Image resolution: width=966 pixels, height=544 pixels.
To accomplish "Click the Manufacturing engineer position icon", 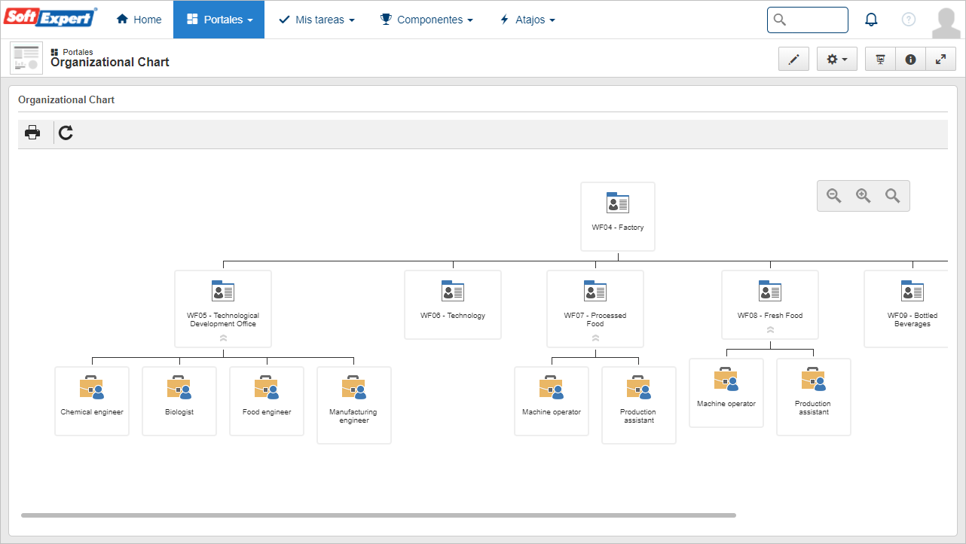I will (354, 387).
